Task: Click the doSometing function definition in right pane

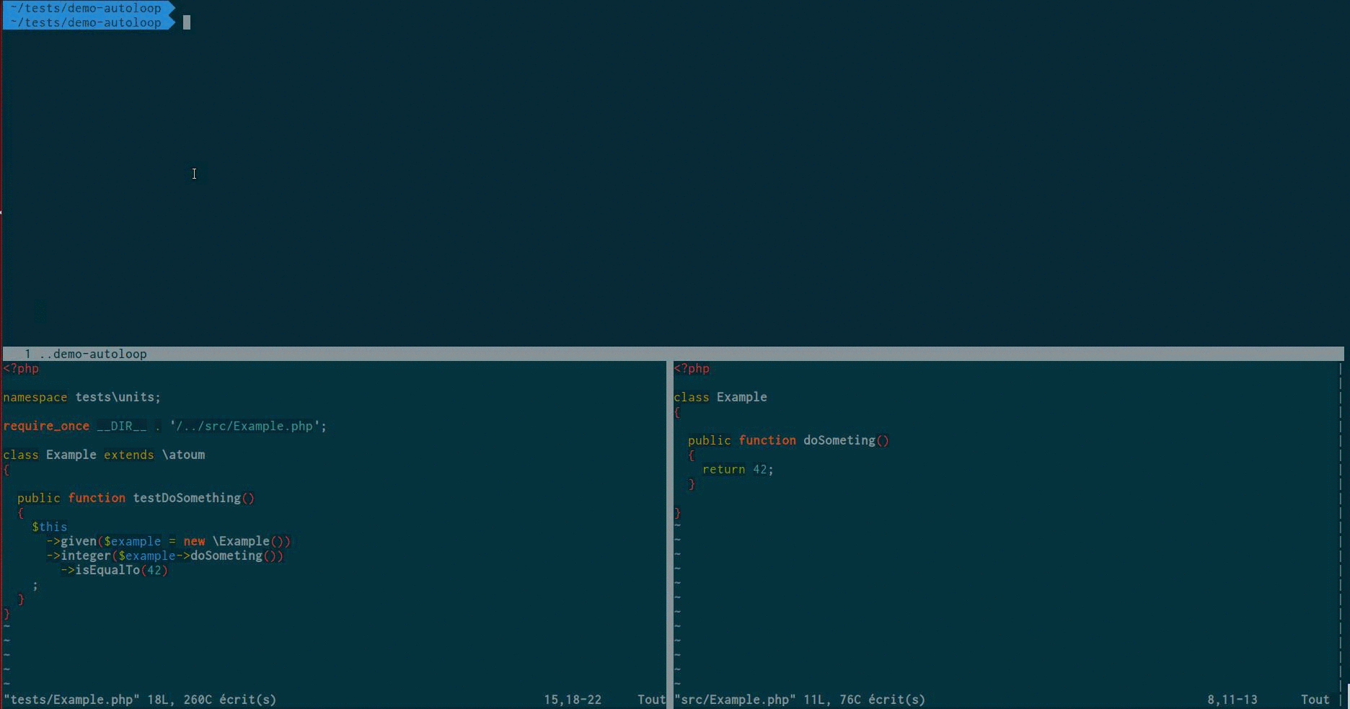Action: 789,440
